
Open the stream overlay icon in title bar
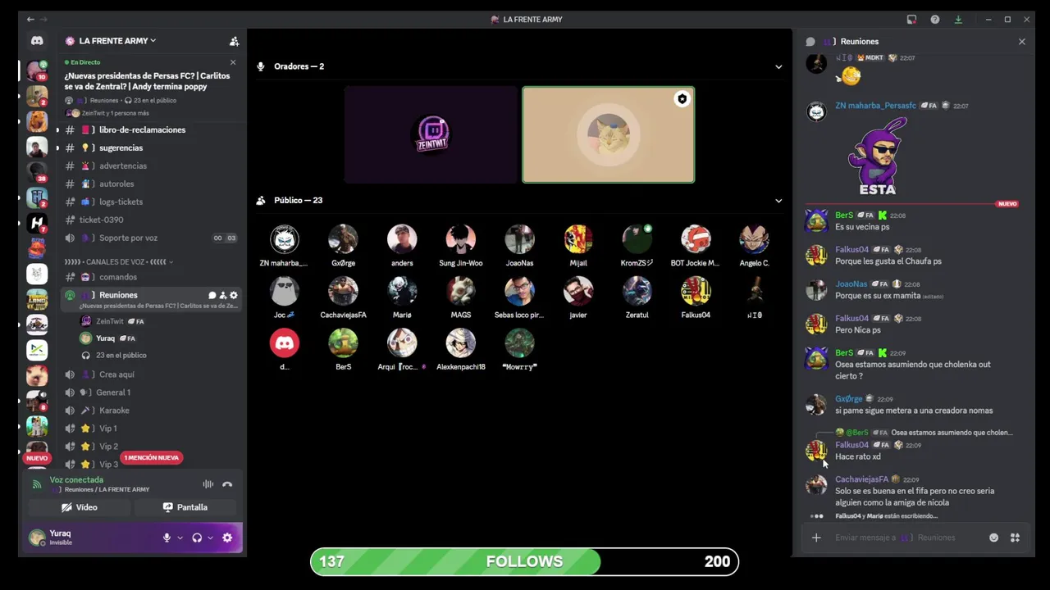(911, 20)
